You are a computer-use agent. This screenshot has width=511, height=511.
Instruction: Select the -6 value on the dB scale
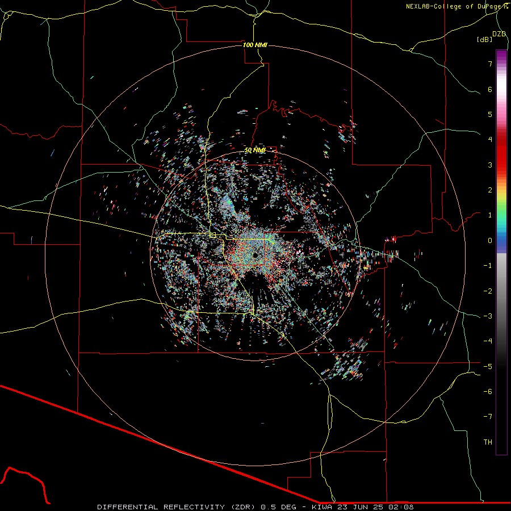(x=488, y=392)
